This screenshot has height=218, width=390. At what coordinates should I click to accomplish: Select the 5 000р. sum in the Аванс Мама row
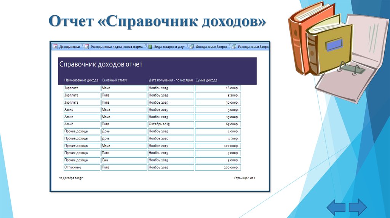(x=218, y=110)
